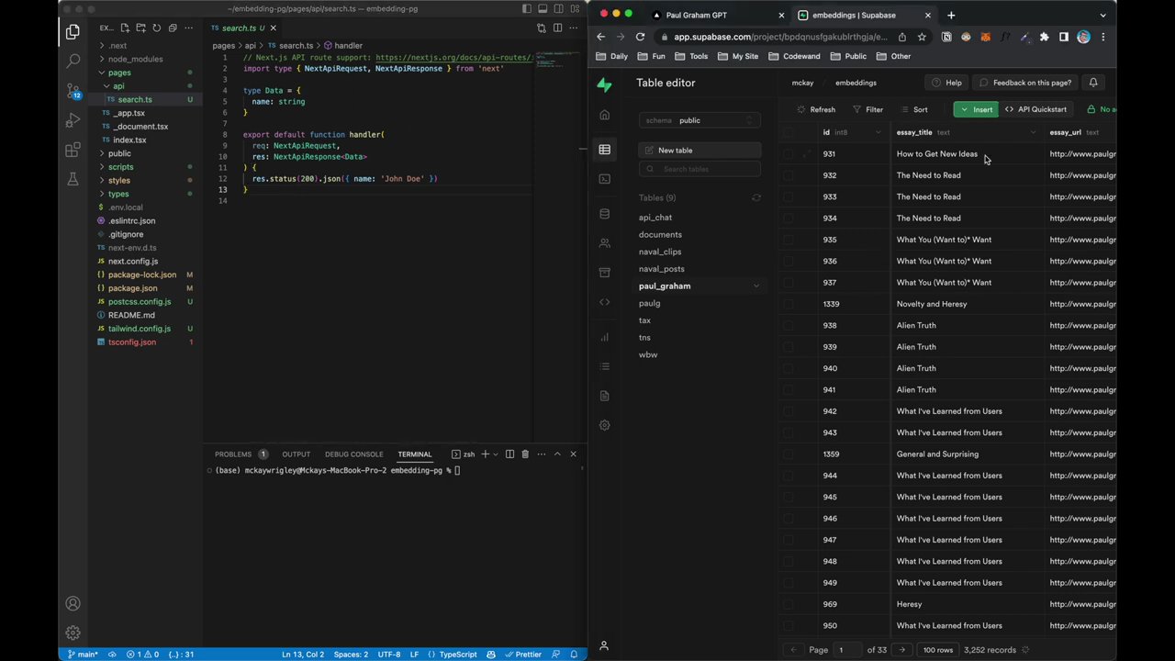Select the search.ts editor tab
Image resolution: width=1175 pixels, height=661 pixels.
pyautogui.click(x=243, y=28)
